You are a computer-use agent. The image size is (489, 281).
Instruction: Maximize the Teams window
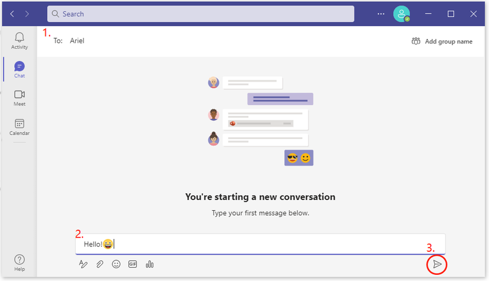[450, 13]
